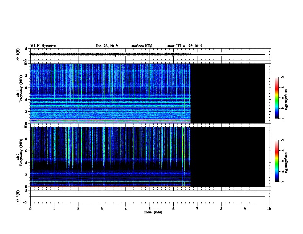
Task: Click the "-7" label on ch.1 colorbar
Action: pyautogui.click(x=282, y=119)
